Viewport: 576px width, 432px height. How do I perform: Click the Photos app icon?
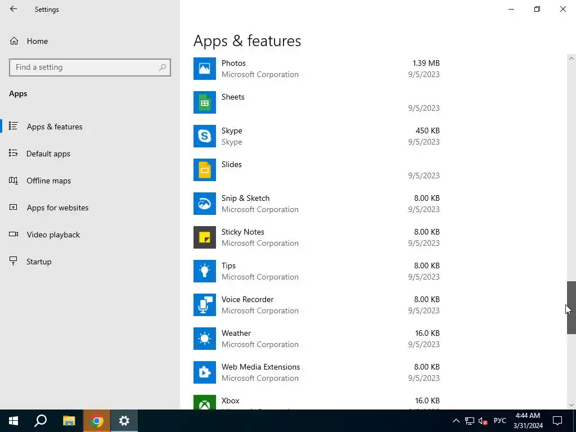(x=205, y=69)
